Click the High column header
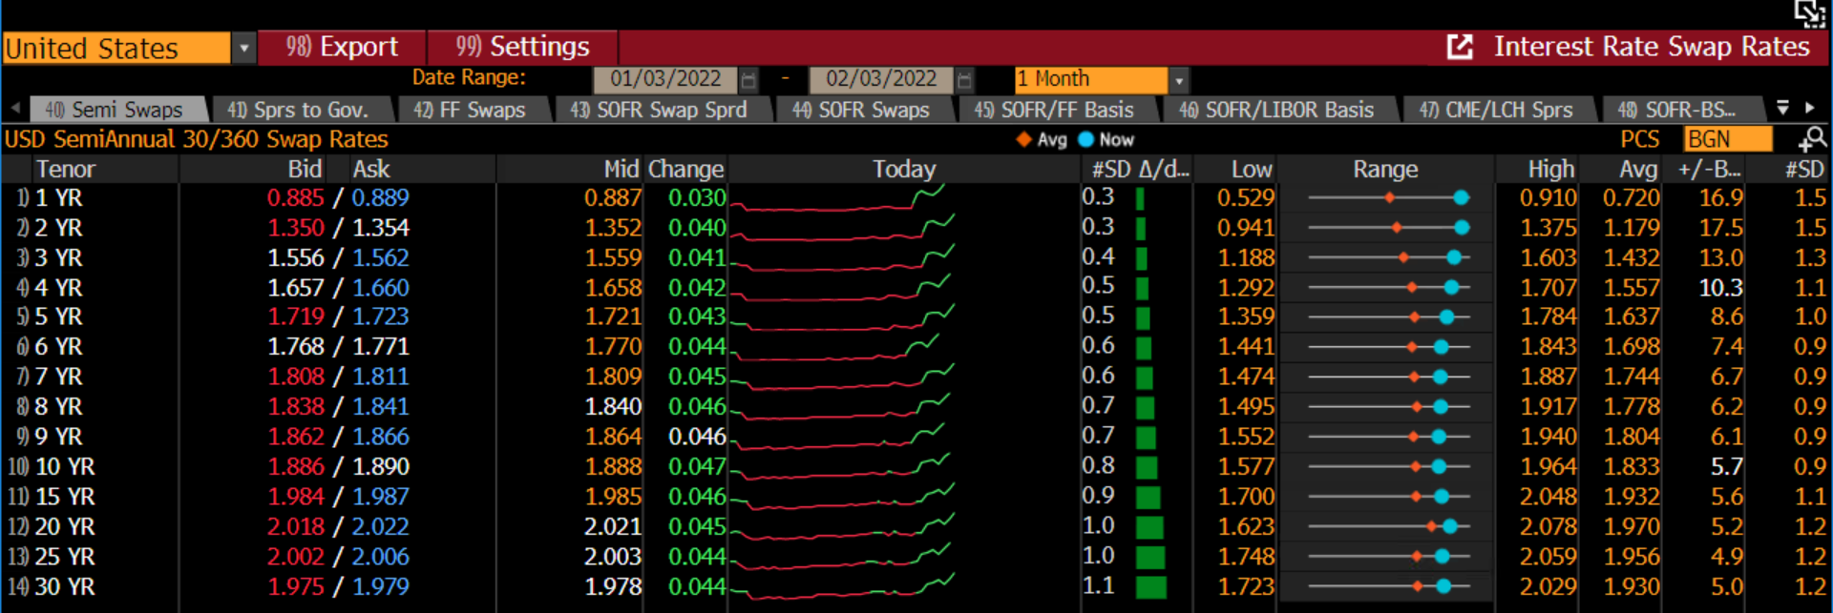Screen dimensions: 1833x613 [x=1551, y=170]
